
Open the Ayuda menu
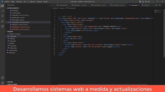tap(45, 2)
